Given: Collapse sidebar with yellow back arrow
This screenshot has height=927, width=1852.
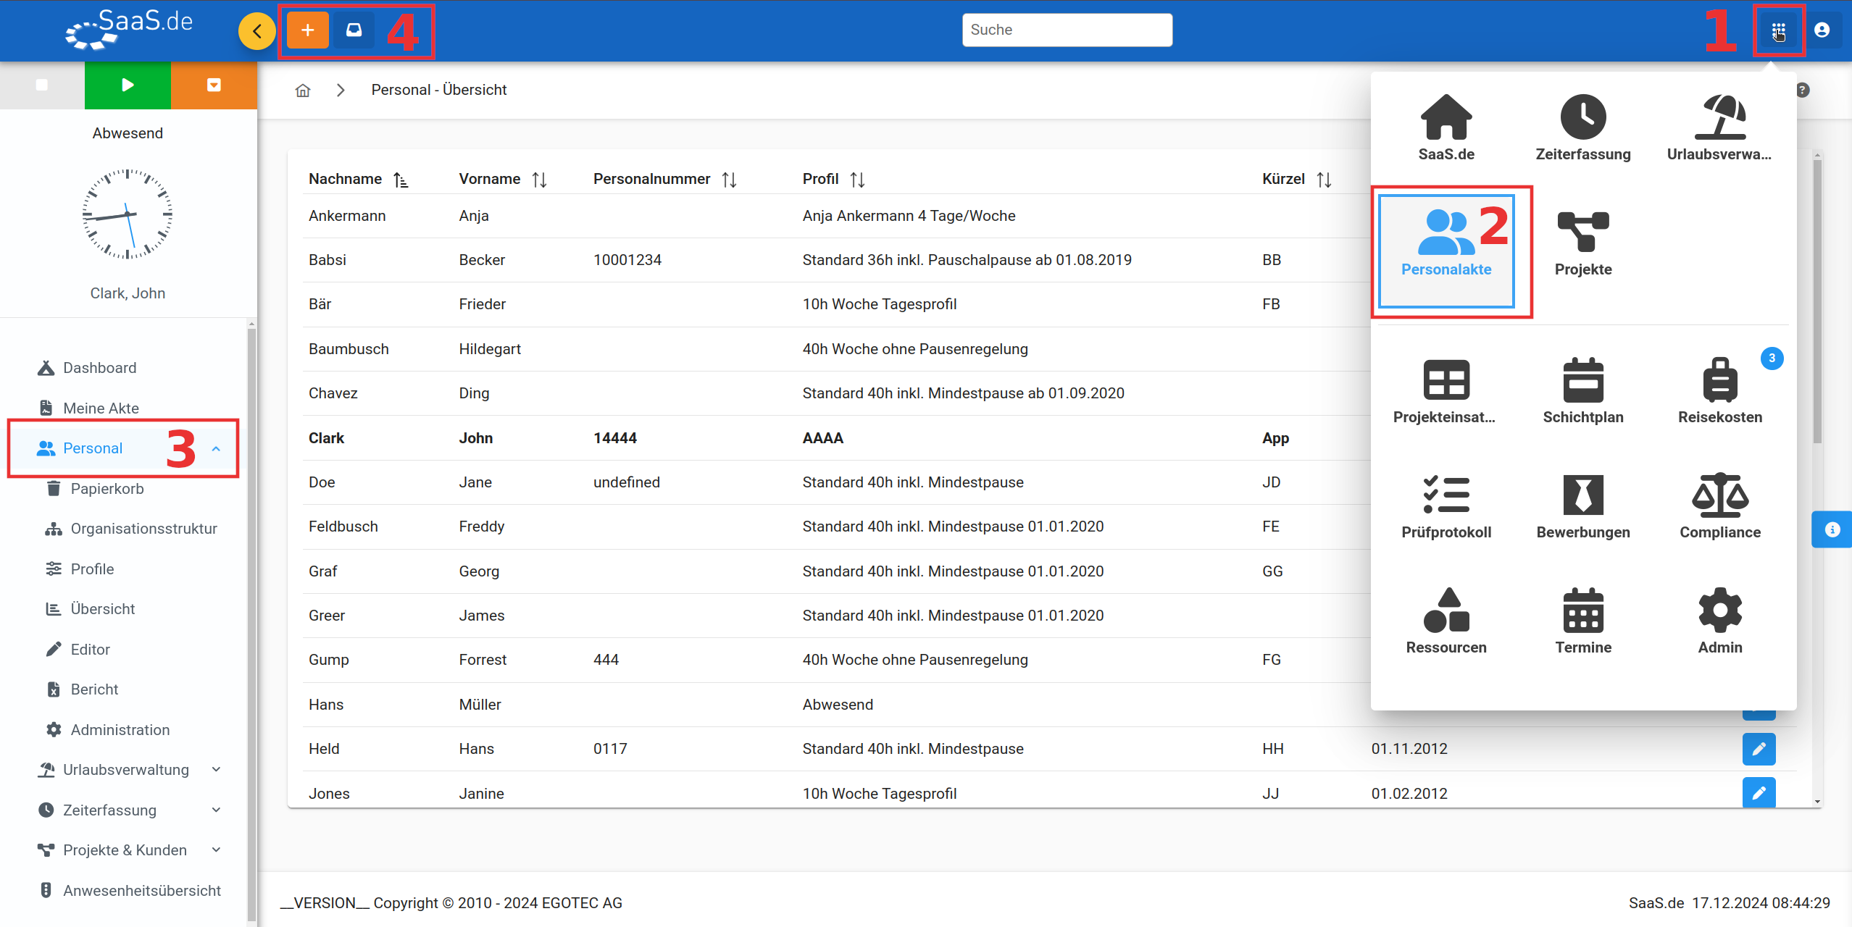Looking at the screenshot, I should click(256, 31).
